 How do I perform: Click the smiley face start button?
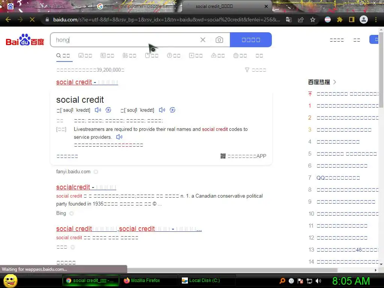(10, 280)
